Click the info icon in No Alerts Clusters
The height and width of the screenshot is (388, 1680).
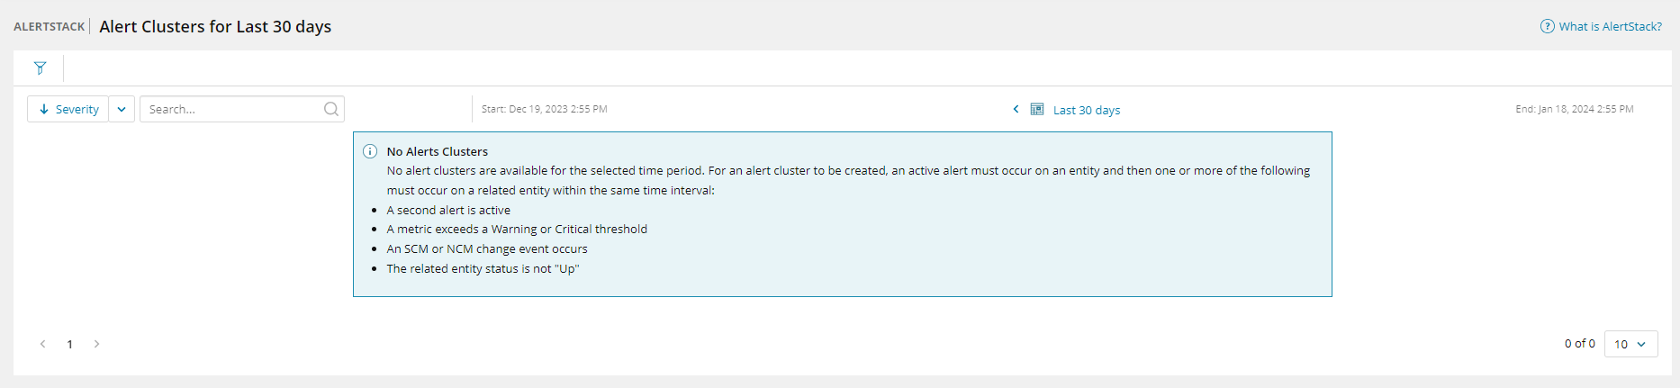tap(369, 151)
